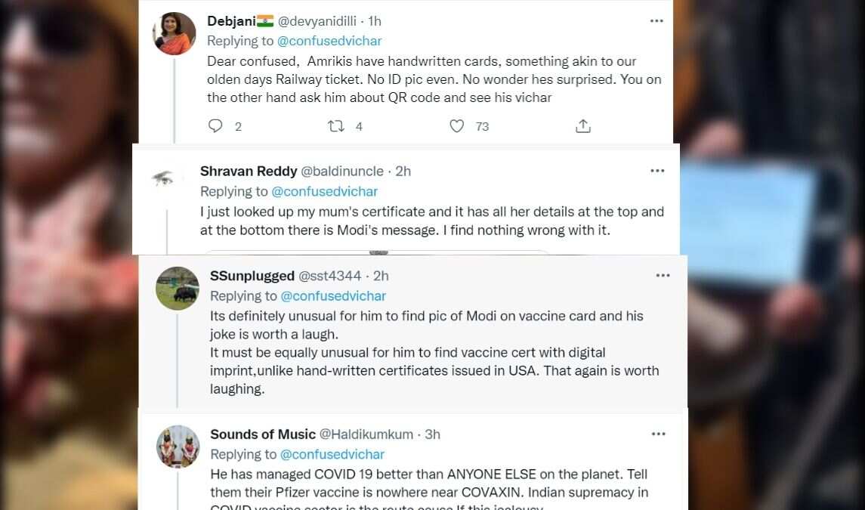
Task: Open more options on Shravan Reddy's tweet
Action: (x=657, y=171)
